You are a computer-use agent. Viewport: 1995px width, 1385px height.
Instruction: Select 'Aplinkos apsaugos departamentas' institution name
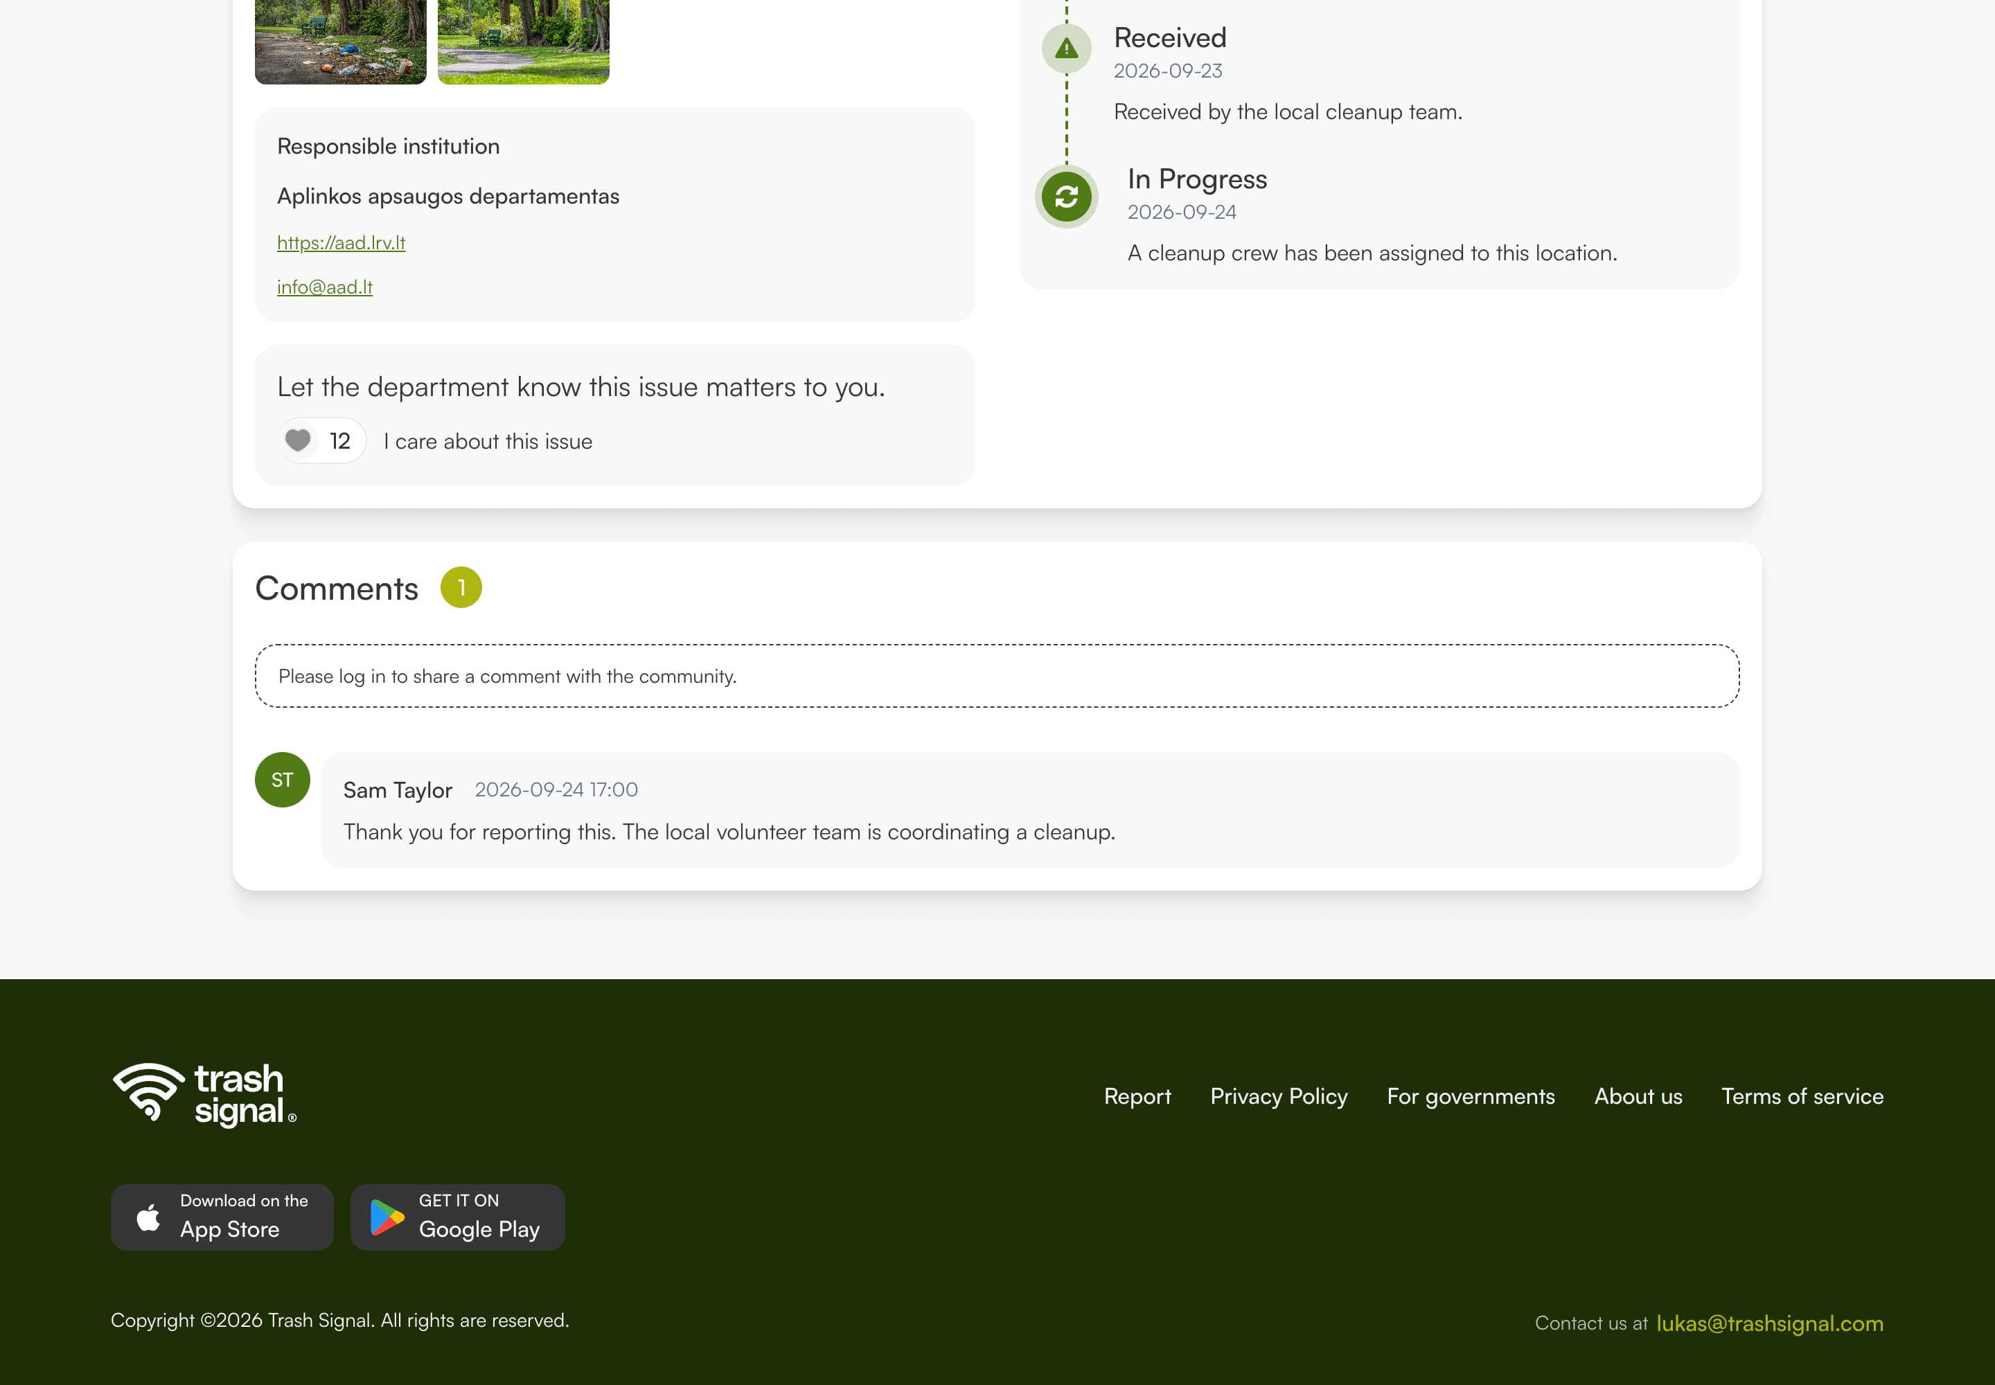[x=448, y=196]
